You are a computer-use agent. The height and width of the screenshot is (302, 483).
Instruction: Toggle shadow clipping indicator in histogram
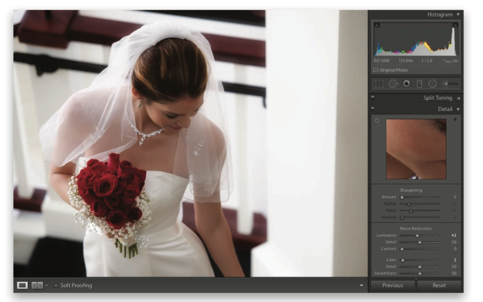point(376,25)
